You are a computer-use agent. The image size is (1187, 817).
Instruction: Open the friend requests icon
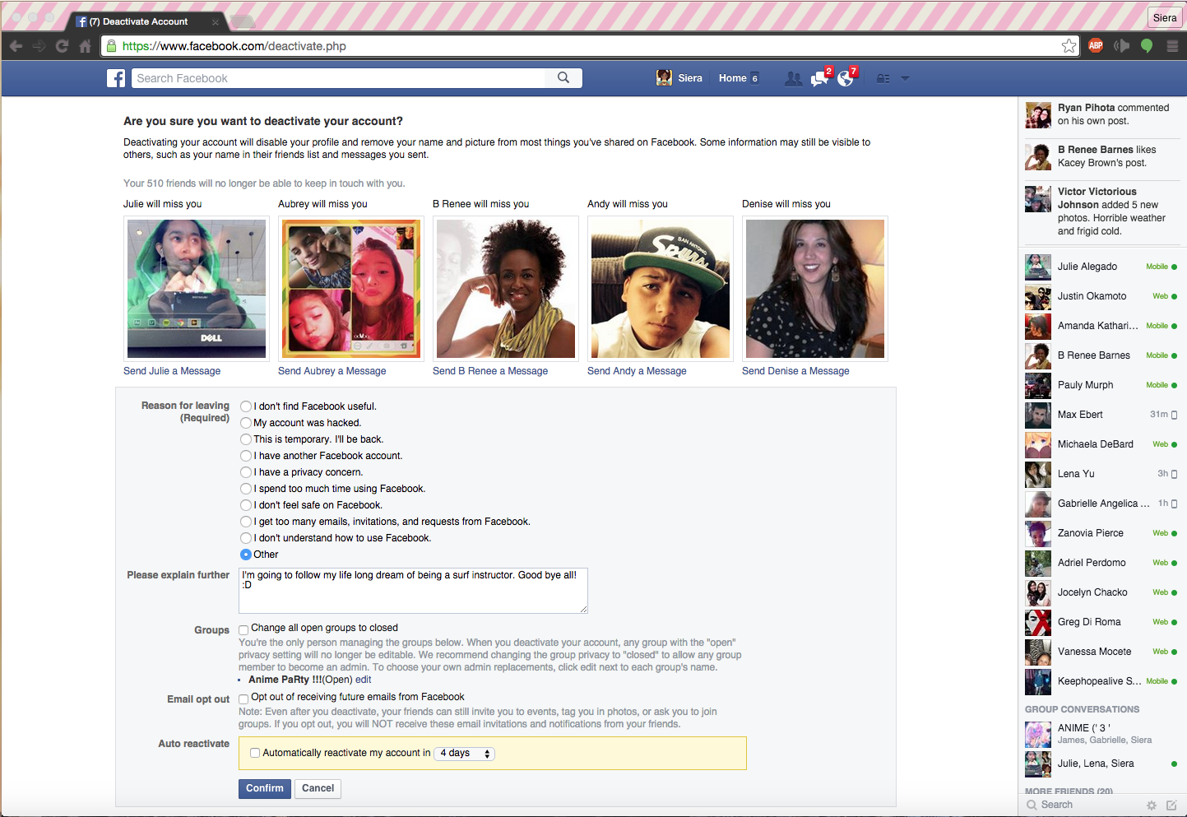[793, 79]
